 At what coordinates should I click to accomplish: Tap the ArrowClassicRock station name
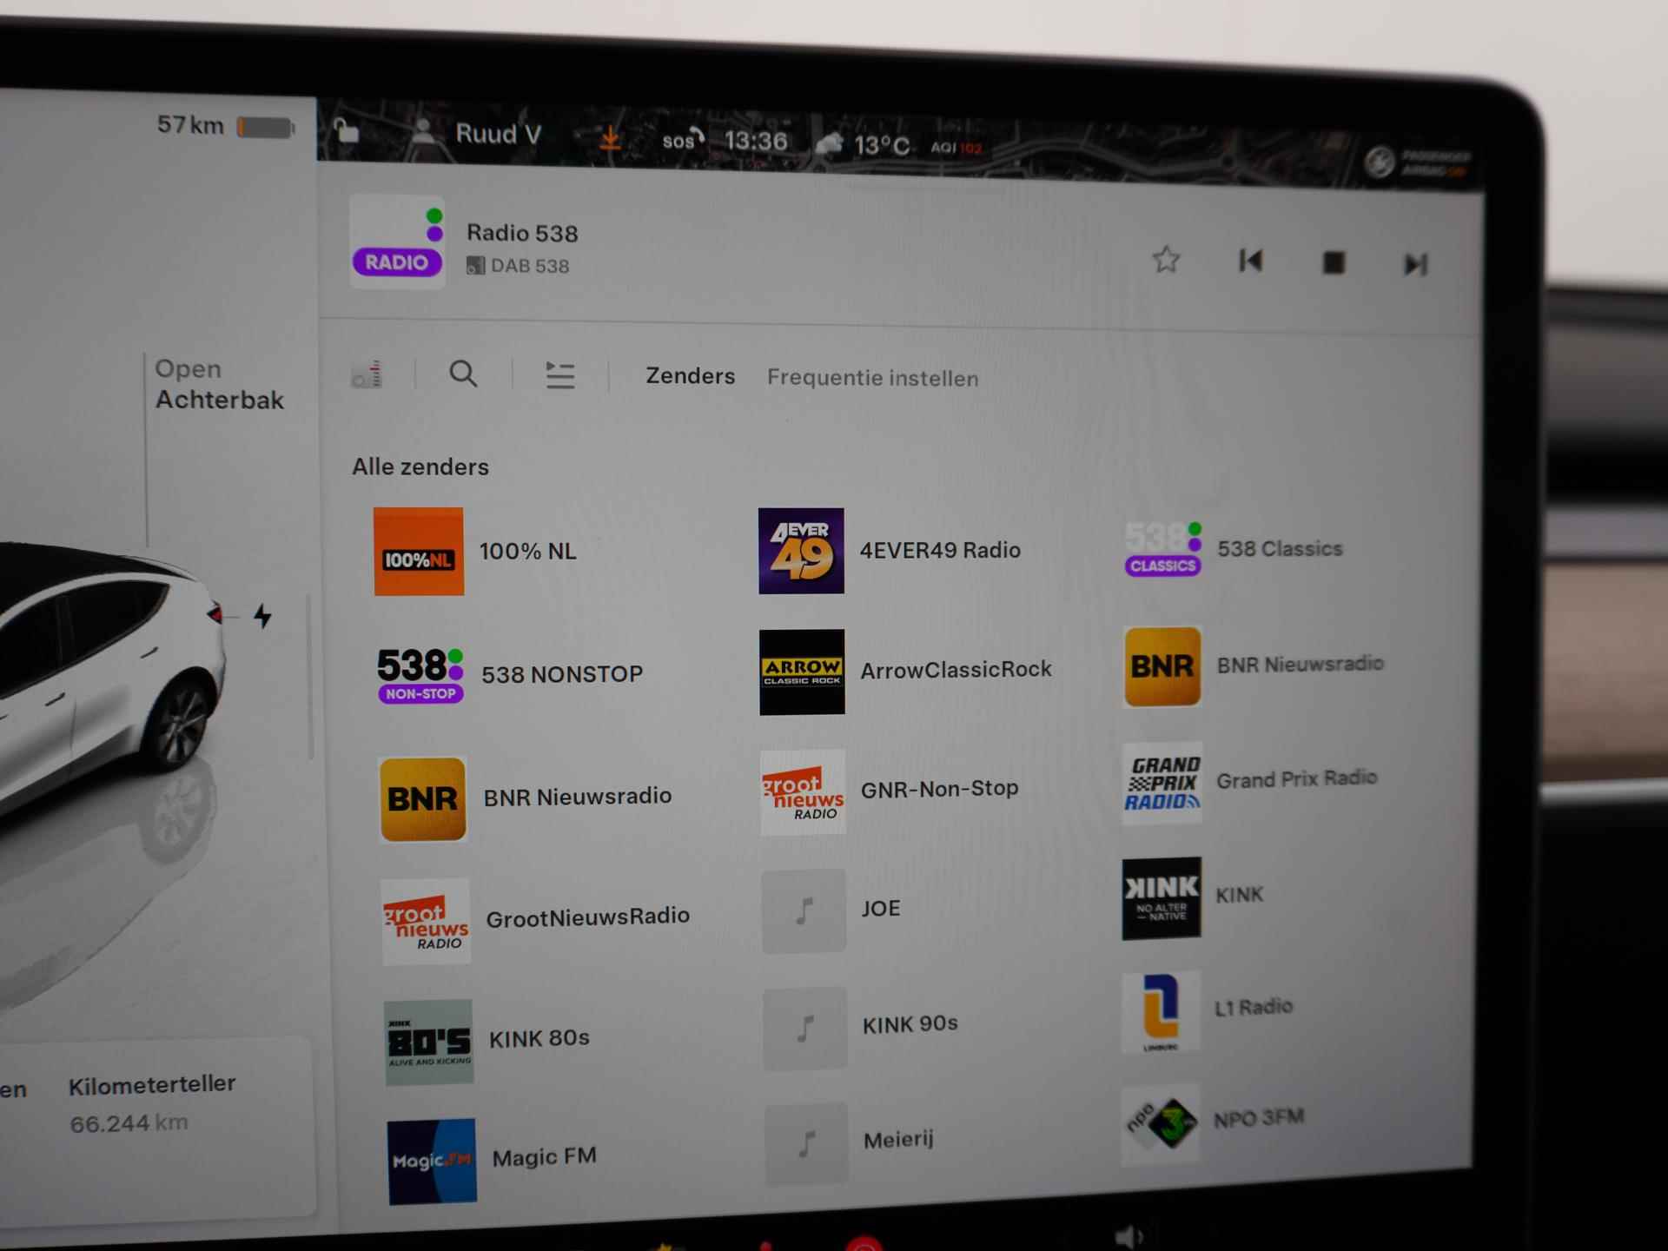click(x=956, y=670)
